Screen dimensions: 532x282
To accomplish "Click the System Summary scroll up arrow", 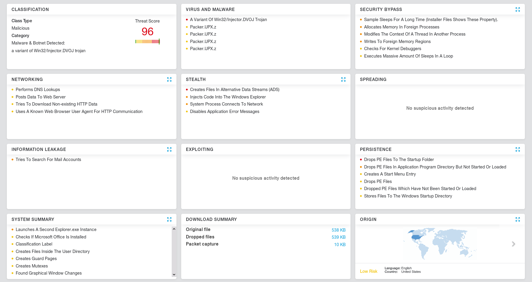I will [174, 229].
